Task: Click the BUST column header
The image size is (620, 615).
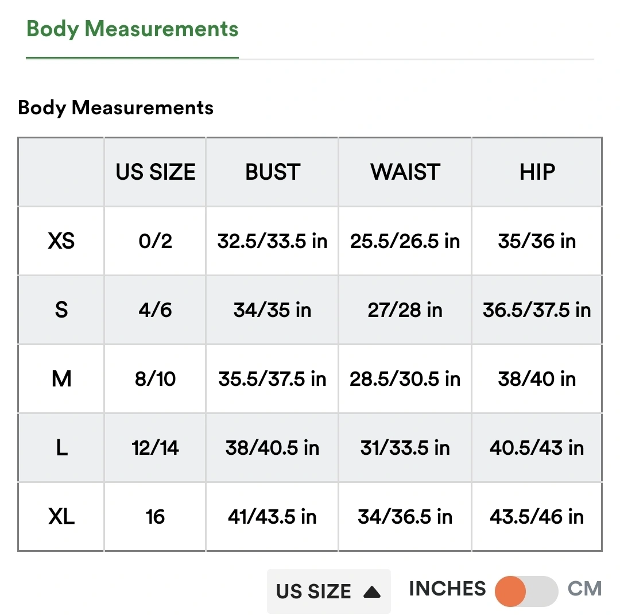Action: pos(273,172)
